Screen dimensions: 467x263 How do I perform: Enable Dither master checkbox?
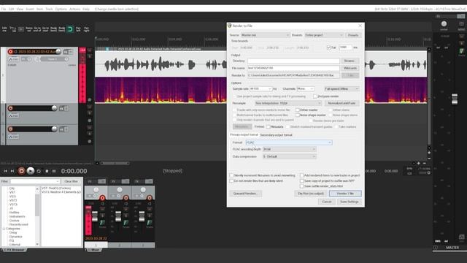(297, 110)
